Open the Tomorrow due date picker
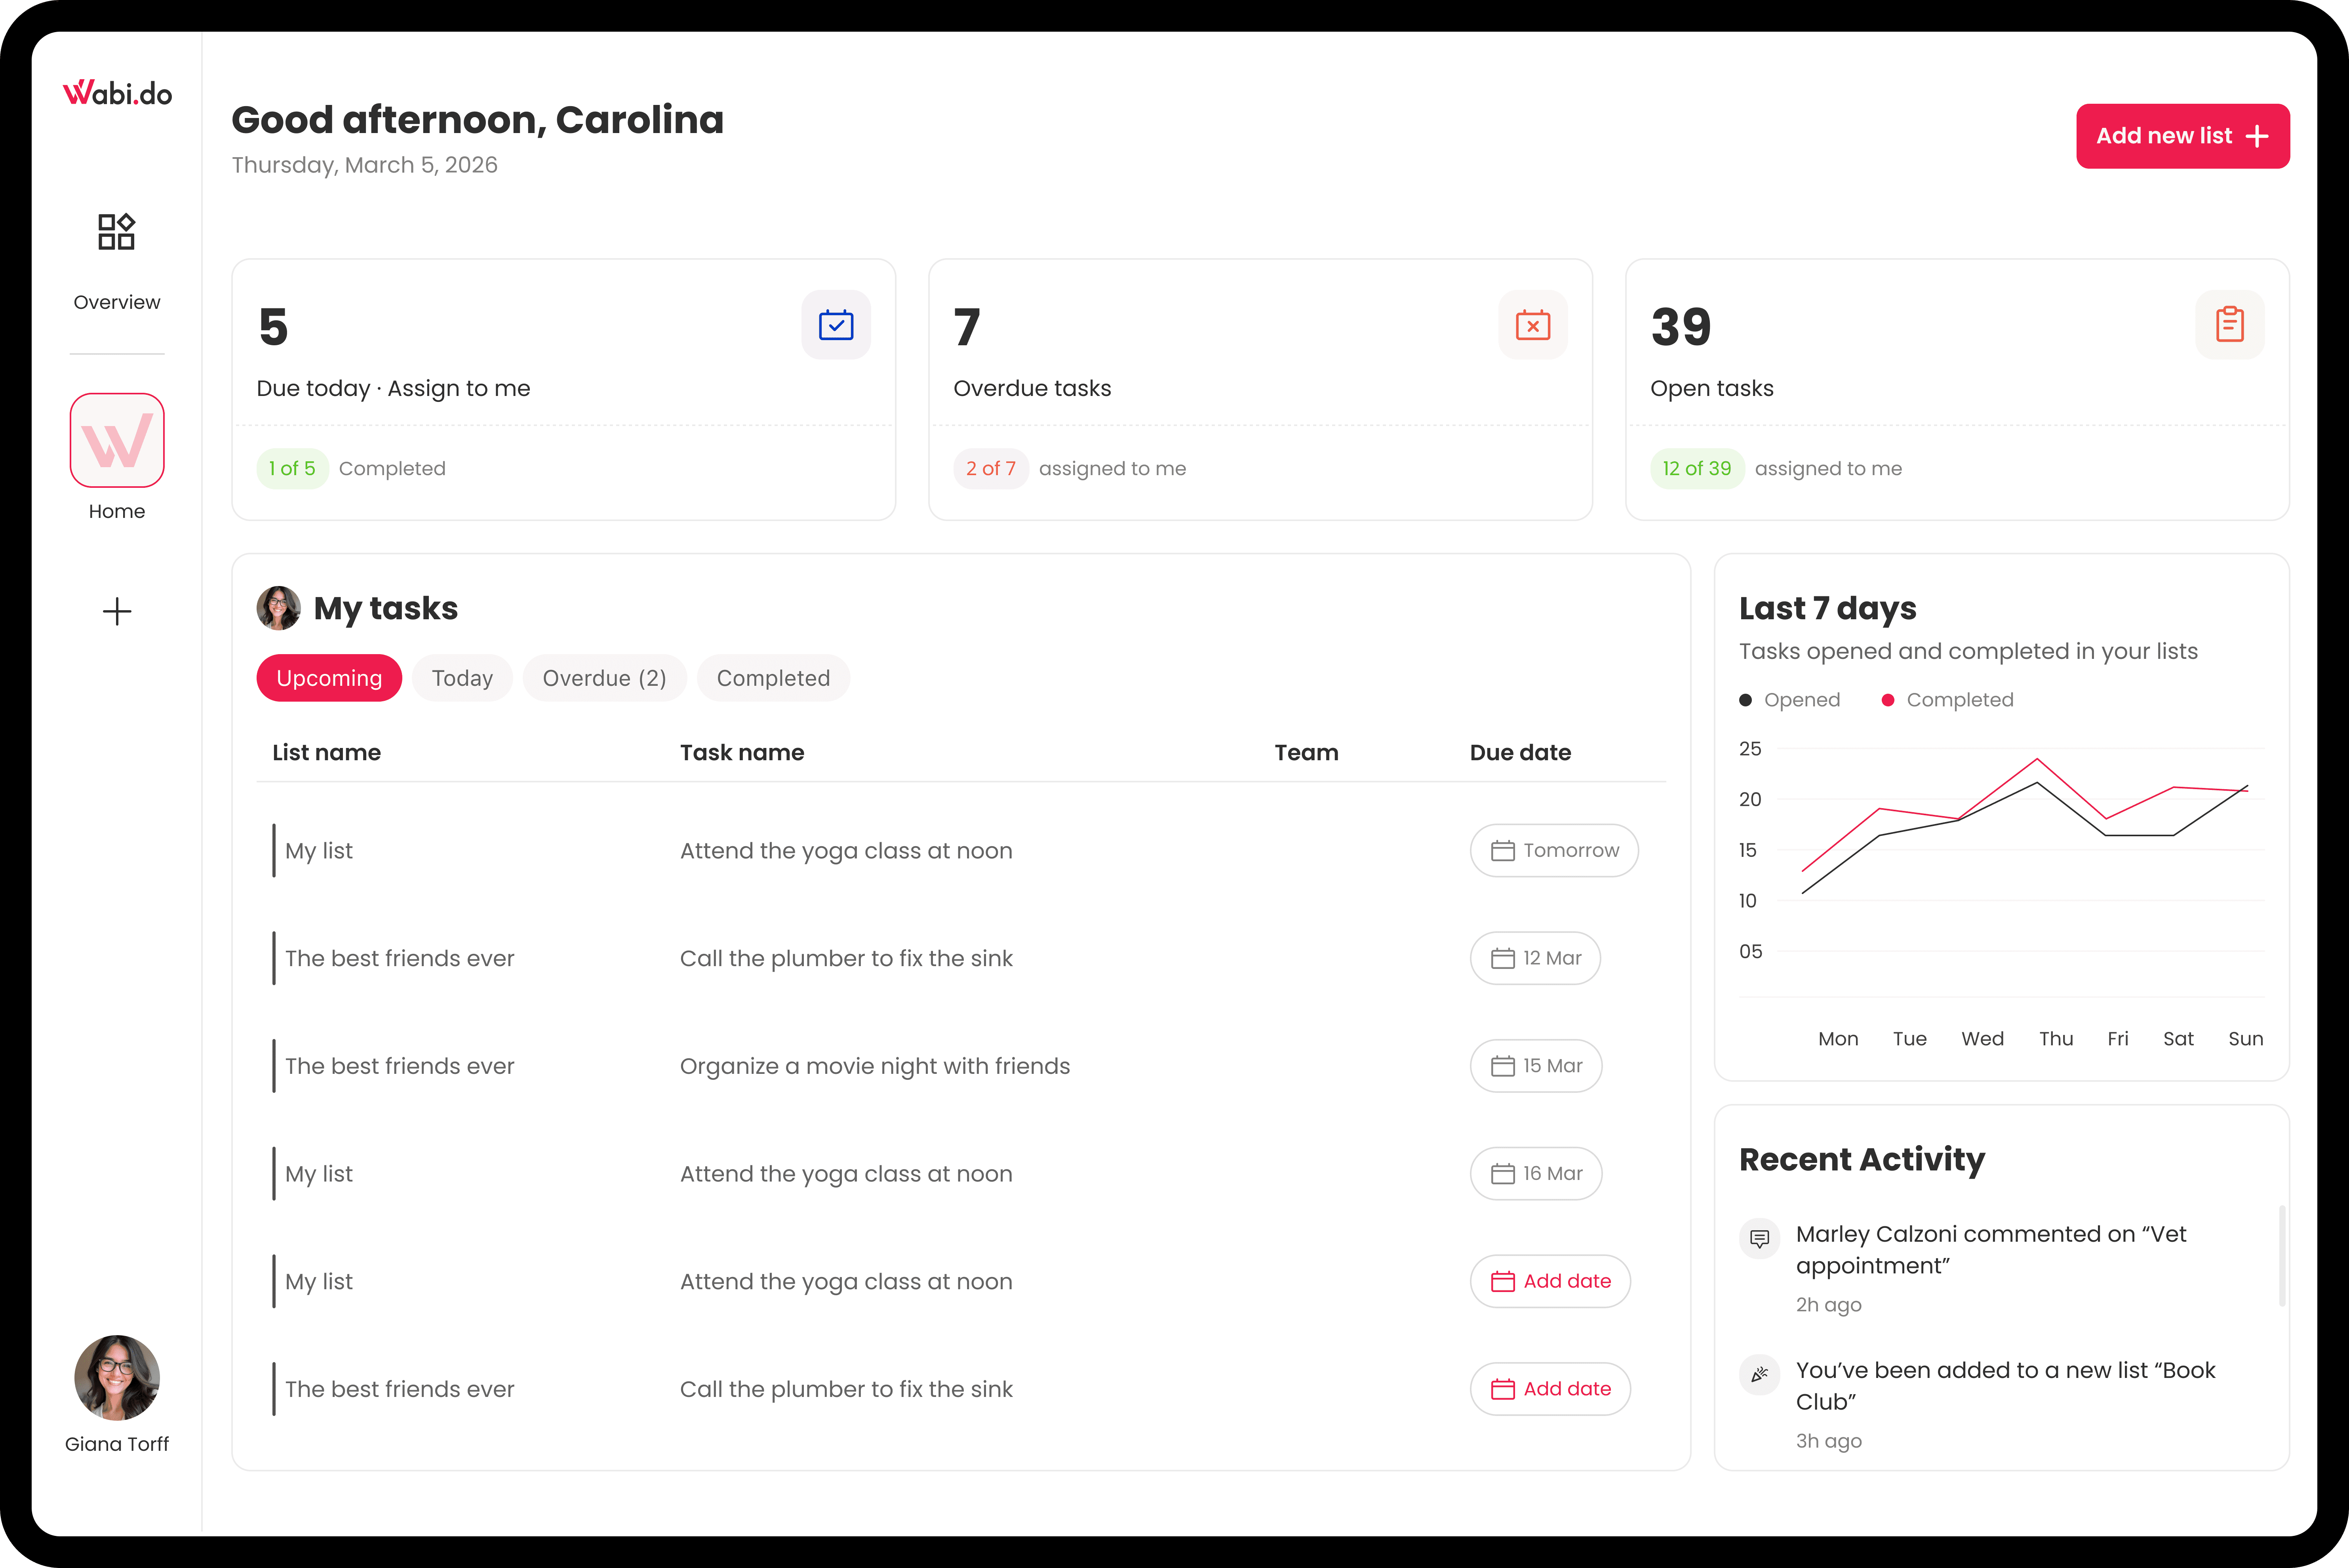This screenshot has height=1568, width=2349. tap(1554, 850)
